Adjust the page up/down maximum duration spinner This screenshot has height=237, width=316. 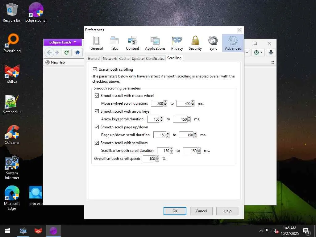[195, 135]
